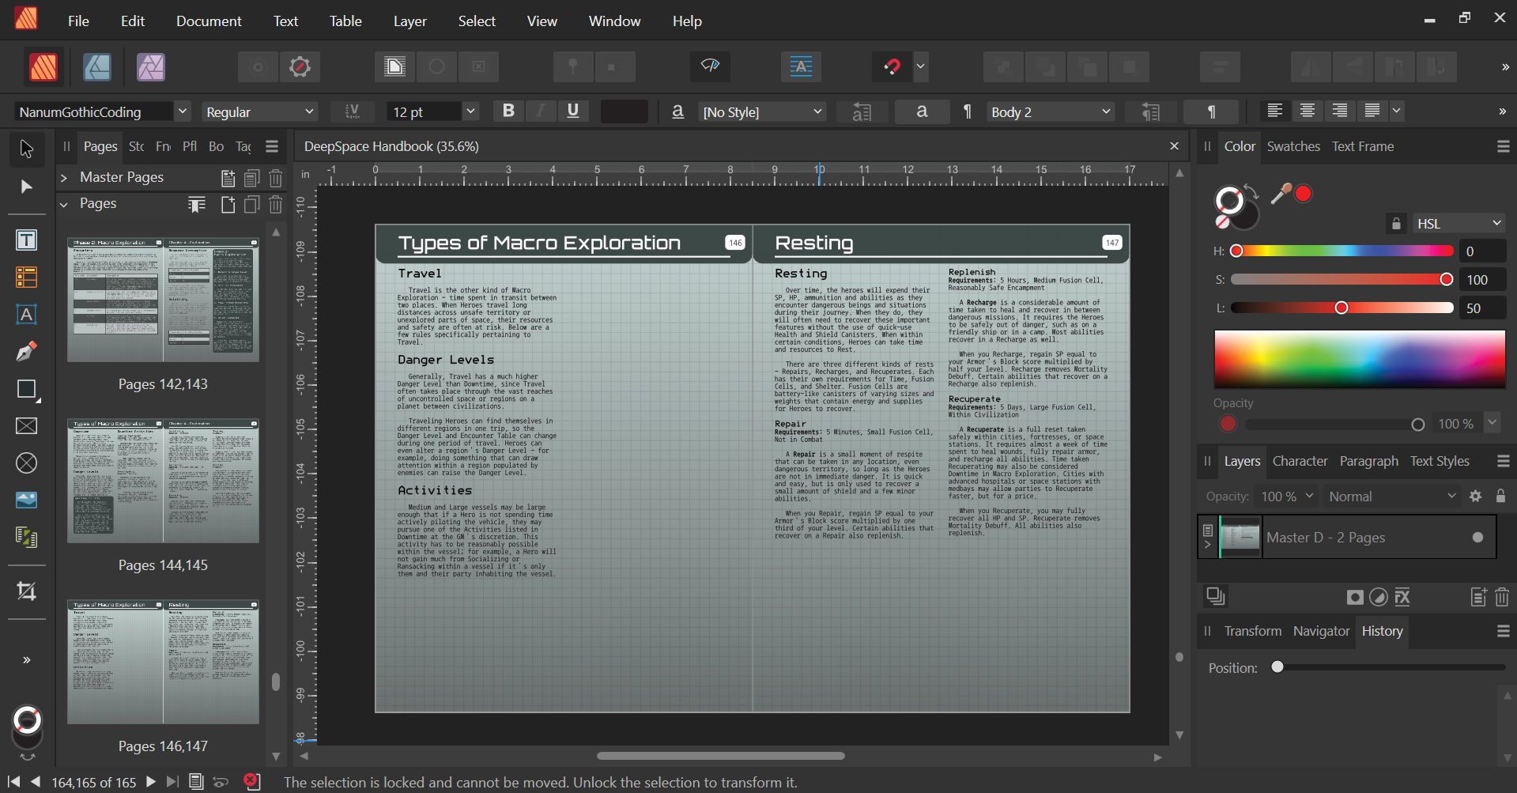This screenshot has height=793, width=1517.
Task: Click the add pages icon
Action: [228, 205]
